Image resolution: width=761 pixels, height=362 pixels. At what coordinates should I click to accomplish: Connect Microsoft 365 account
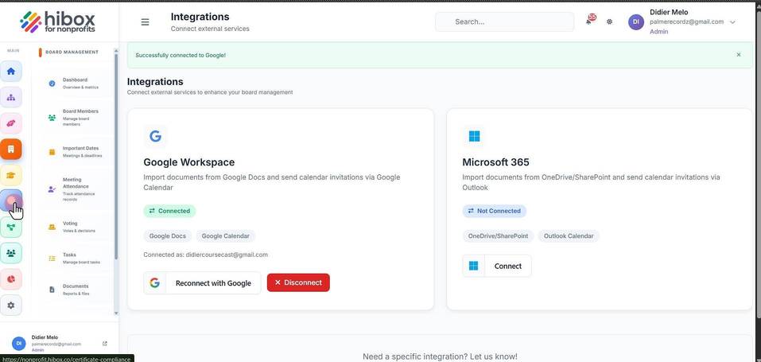coord(496,266)
